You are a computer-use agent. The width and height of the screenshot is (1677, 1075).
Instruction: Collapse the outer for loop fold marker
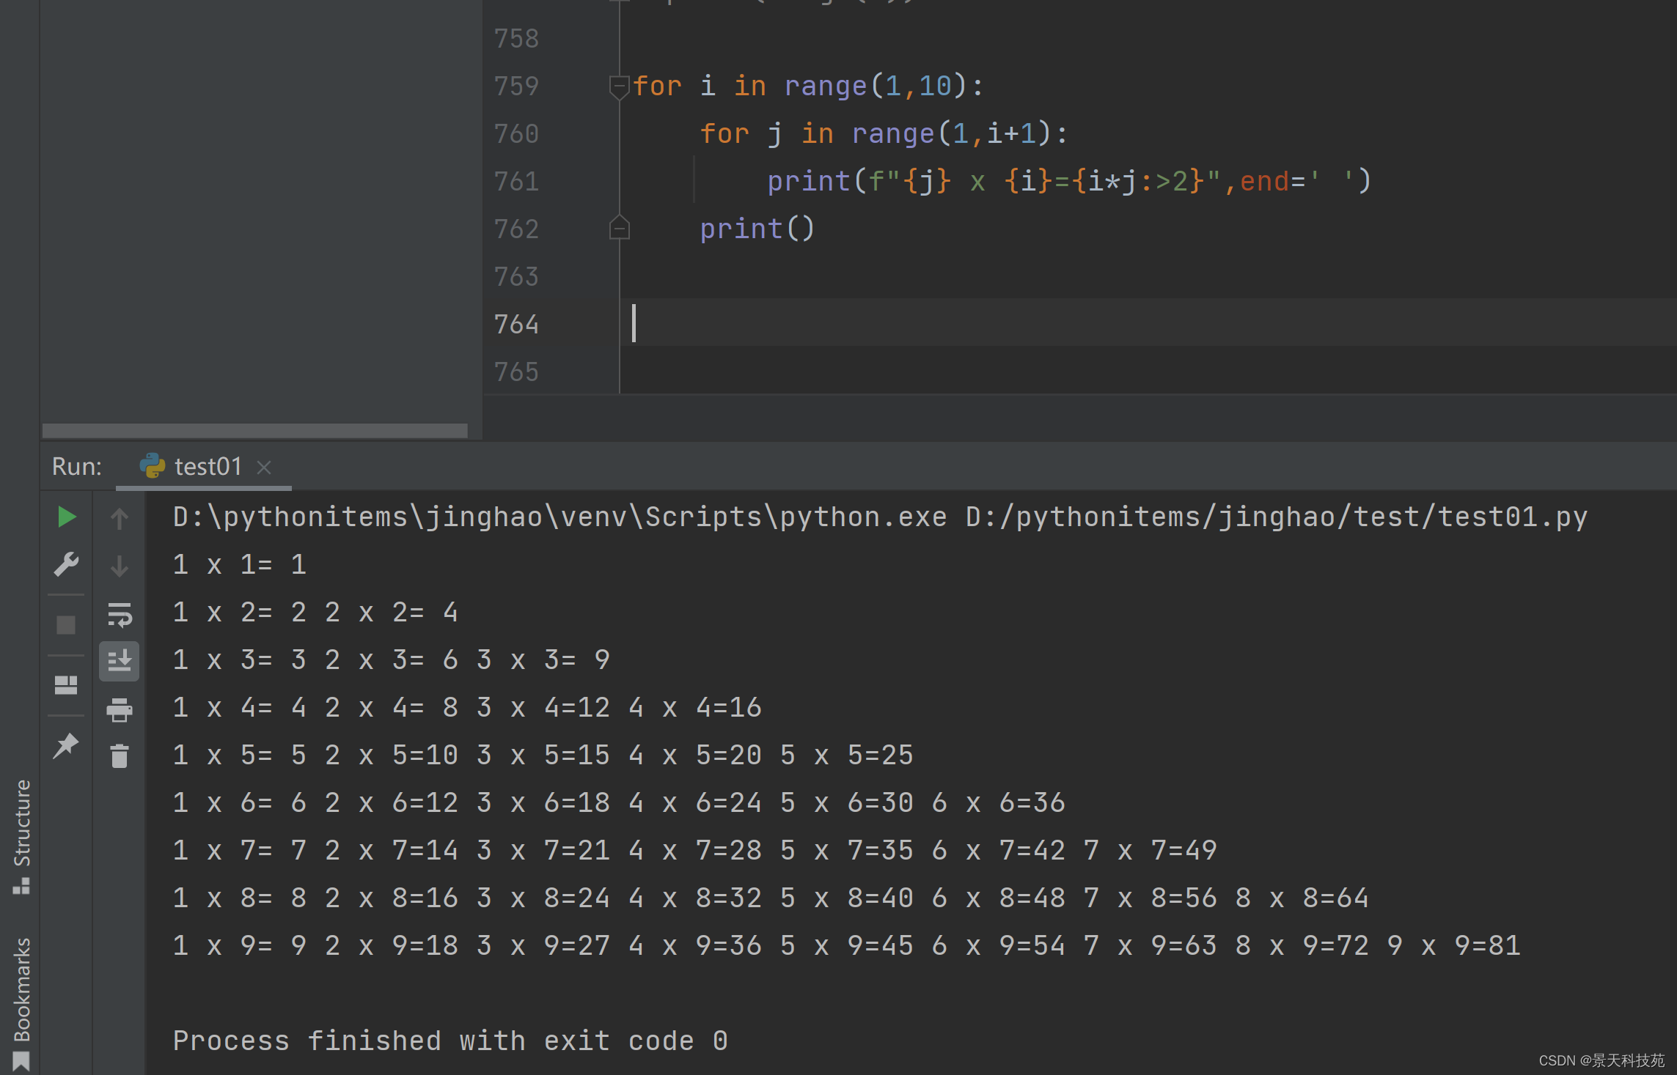click(x=620, y=86)
